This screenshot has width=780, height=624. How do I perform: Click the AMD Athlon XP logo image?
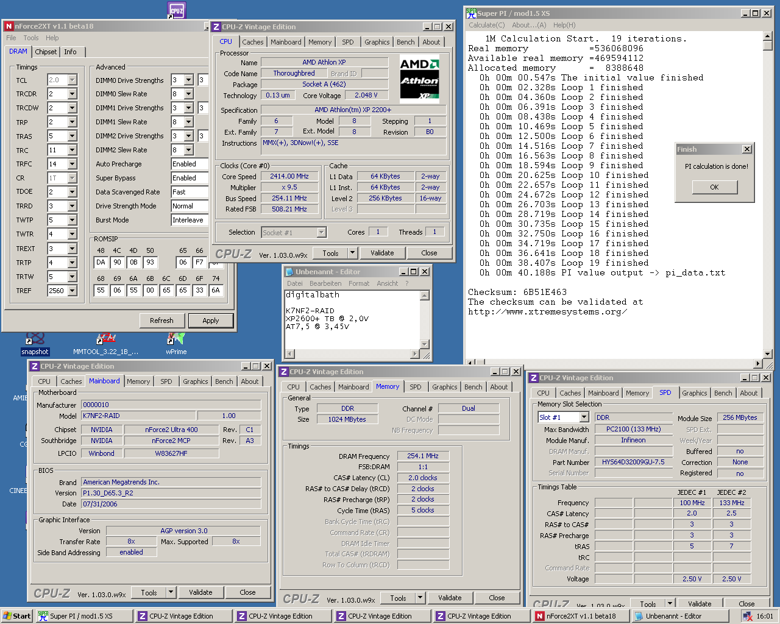(419, 79)
